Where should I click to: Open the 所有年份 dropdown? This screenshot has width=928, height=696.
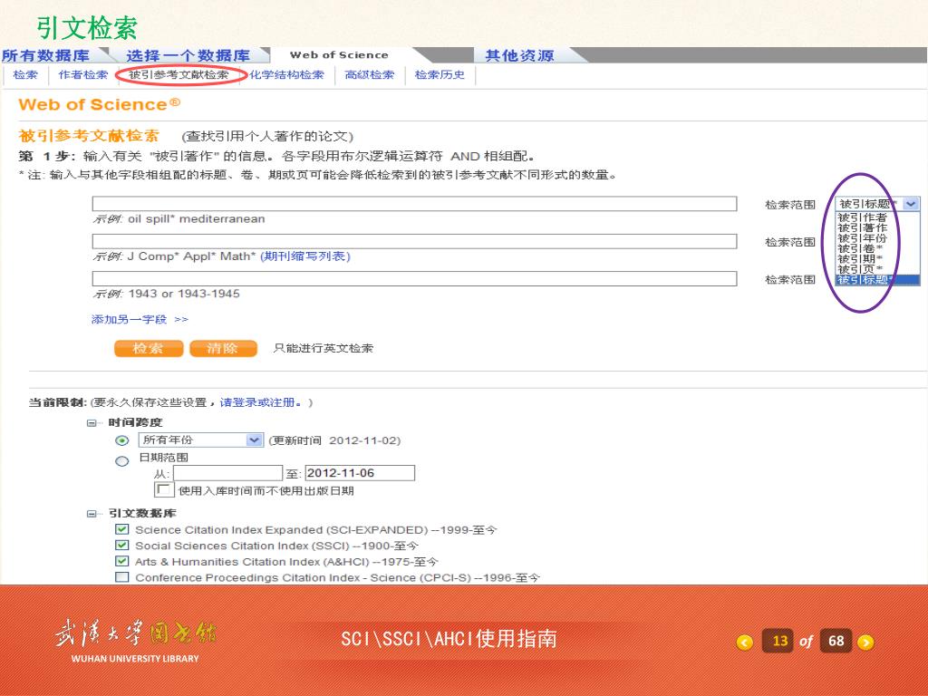pyautogui.click(x=200, y=440)
